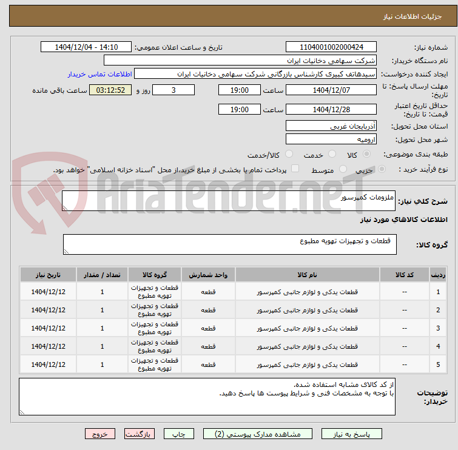Click the goods group text area
This screenshot has width=458, height=450.
pyautogui.click(x=229, y=244)
